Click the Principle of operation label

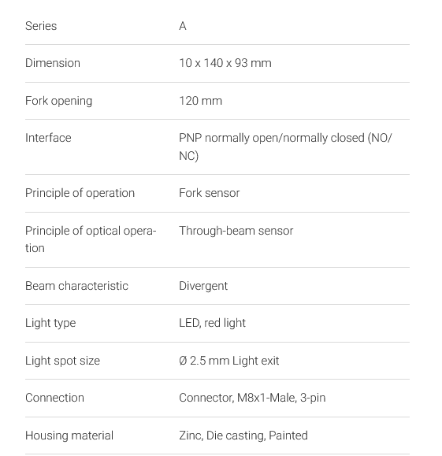(x=80, y=193)
